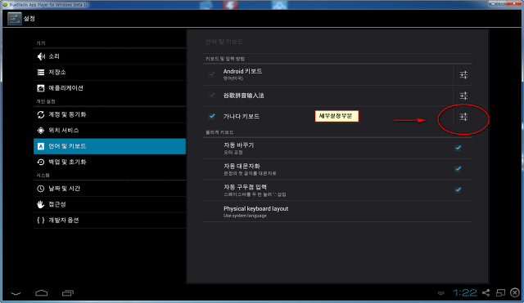Click the share icon in bottom bar

(486, 292)
